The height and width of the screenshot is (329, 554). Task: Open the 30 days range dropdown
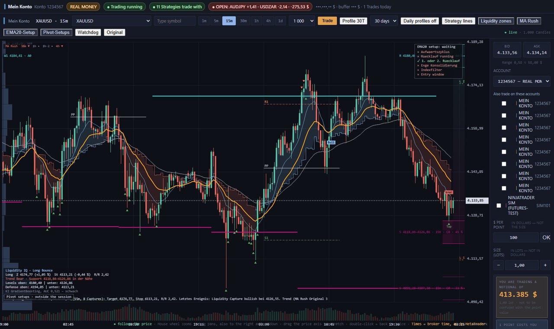pos(384,21)
